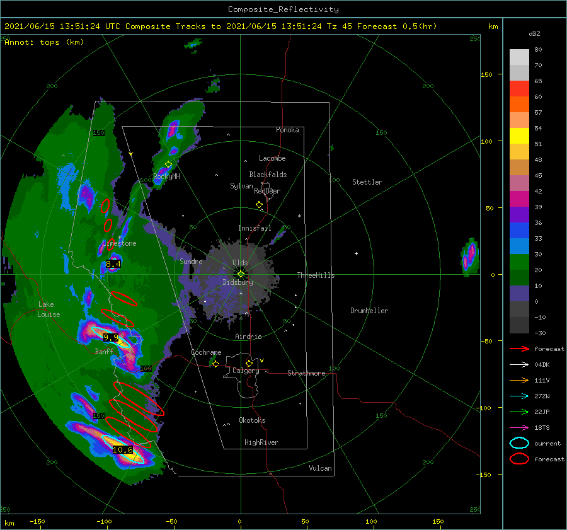The height and width of the screenshot is (530, 567).
Task: Click the Drumheller town label
Action: [x=369, y=311]
